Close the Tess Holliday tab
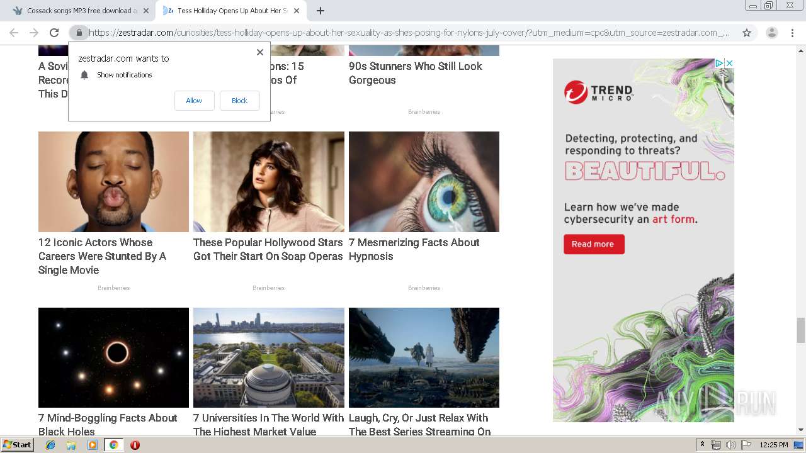 (x=297, y=11)
